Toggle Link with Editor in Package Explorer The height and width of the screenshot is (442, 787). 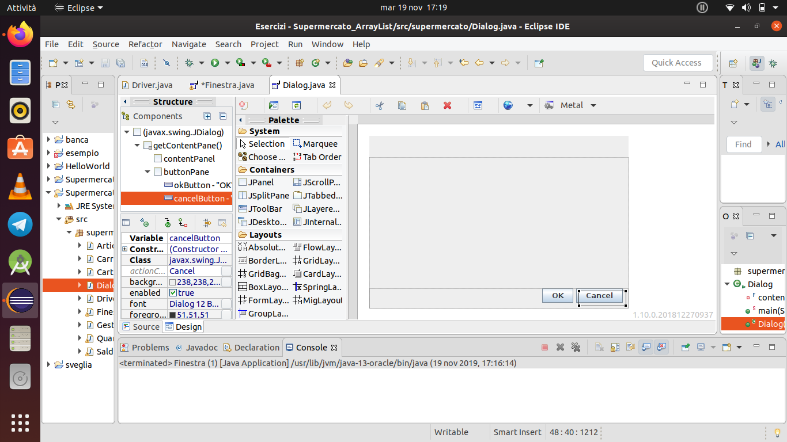point(70,105)
